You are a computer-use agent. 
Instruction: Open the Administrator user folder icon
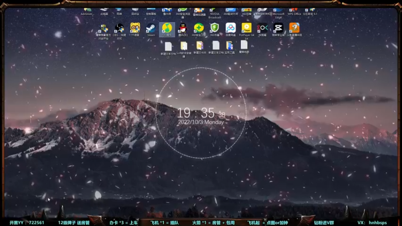click(x=87, y=12)
